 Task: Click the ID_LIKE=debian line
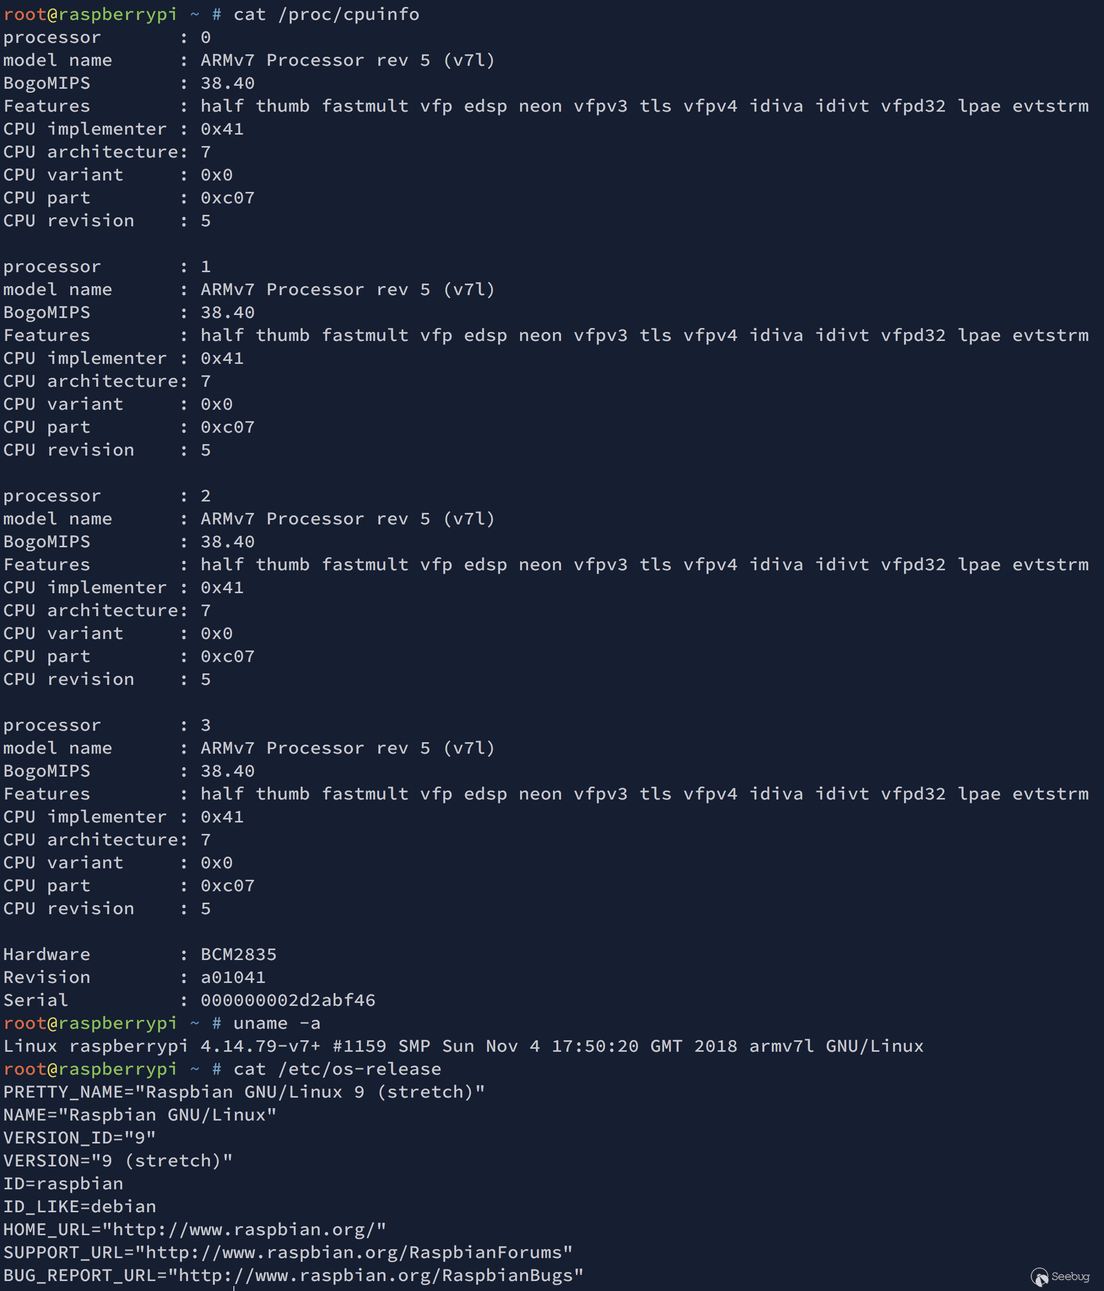click(x=80, y=1207)
